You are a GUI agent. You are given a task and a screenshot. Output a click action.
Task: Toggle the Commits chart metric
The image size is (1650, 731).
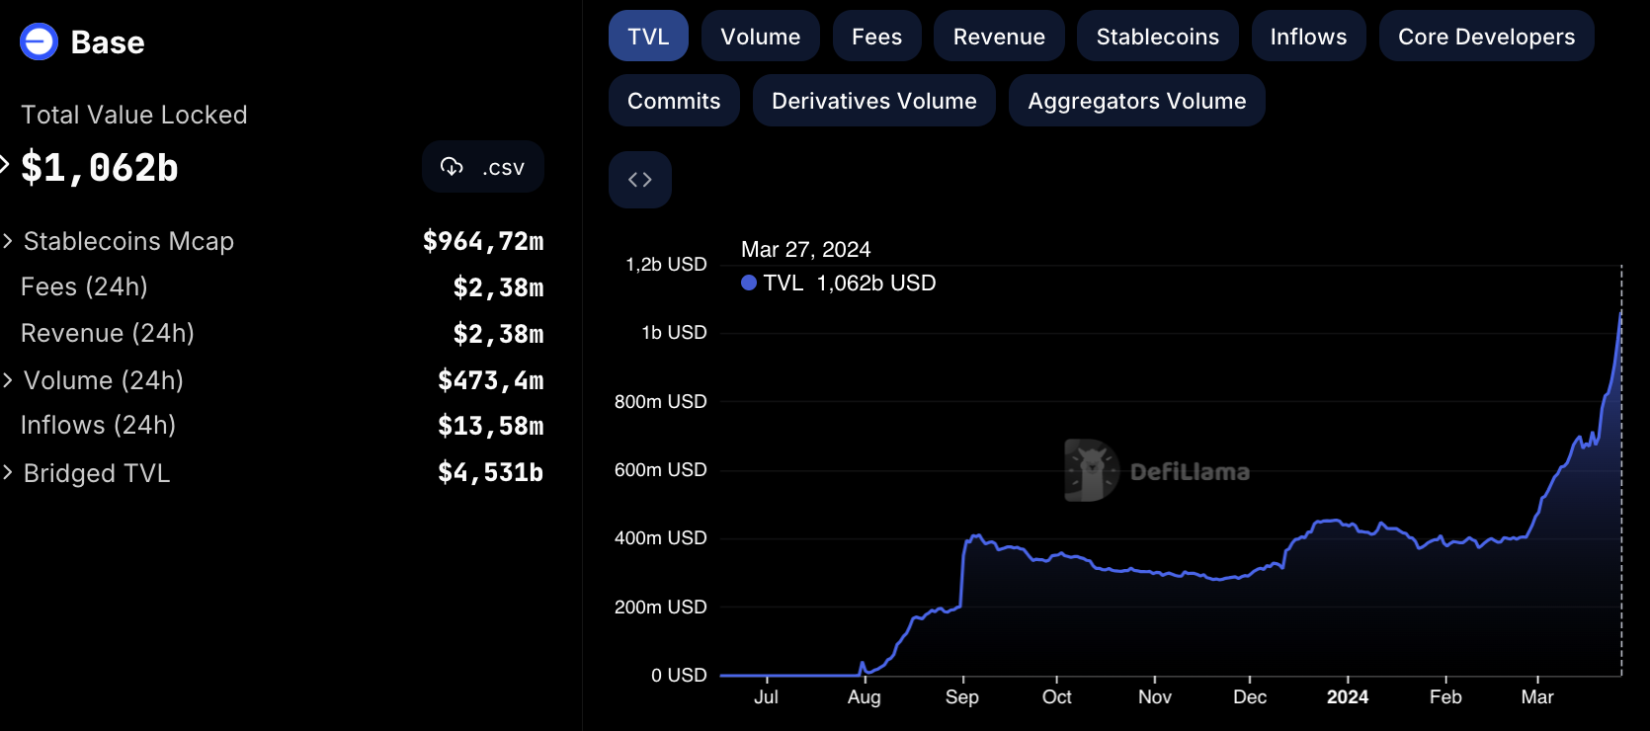click(674, 101)
